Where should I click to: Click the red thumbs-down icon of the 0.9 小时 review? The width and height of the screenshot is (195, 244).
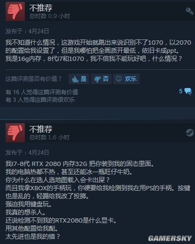(15, 11)
